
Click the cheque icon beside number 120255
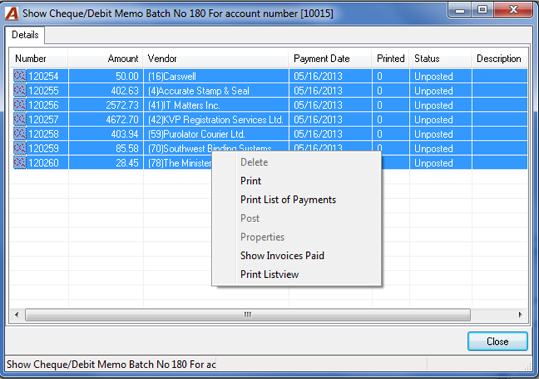pyautogui.click(x=20, y=90)
